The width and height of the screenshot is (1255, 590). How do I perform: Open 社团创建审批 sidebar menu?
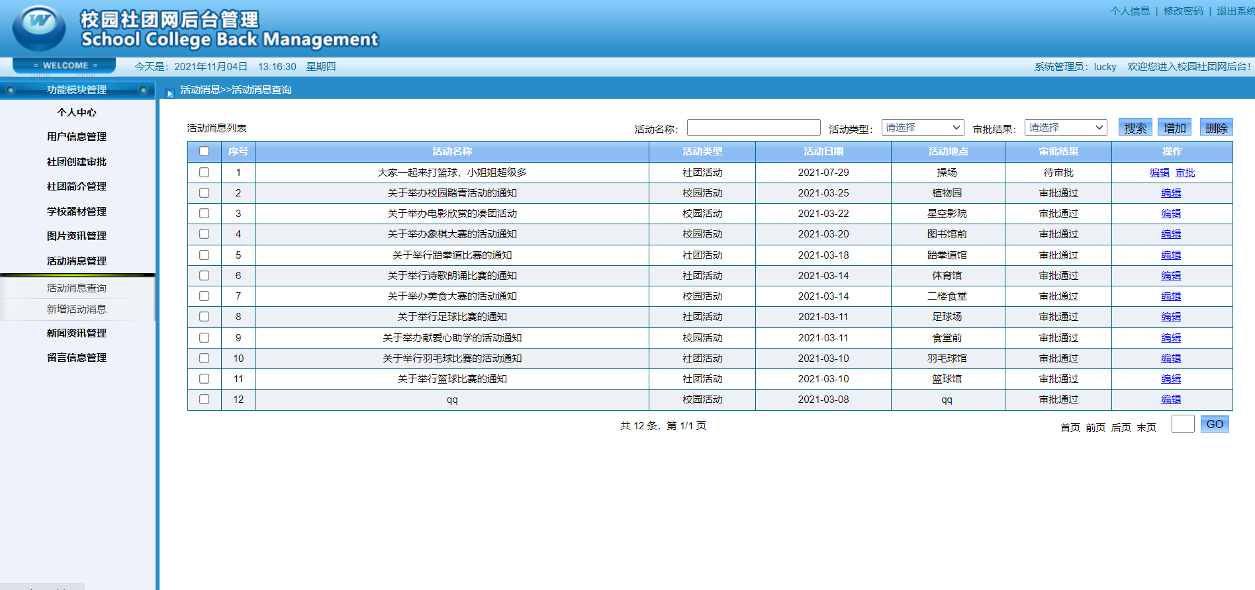(77, 162)
